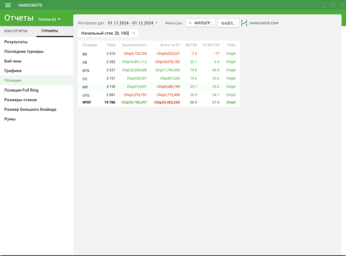The width and height of the screenshot is (346, 256).
Task: Select the SB position row
Action: click(x=159, y=62)
